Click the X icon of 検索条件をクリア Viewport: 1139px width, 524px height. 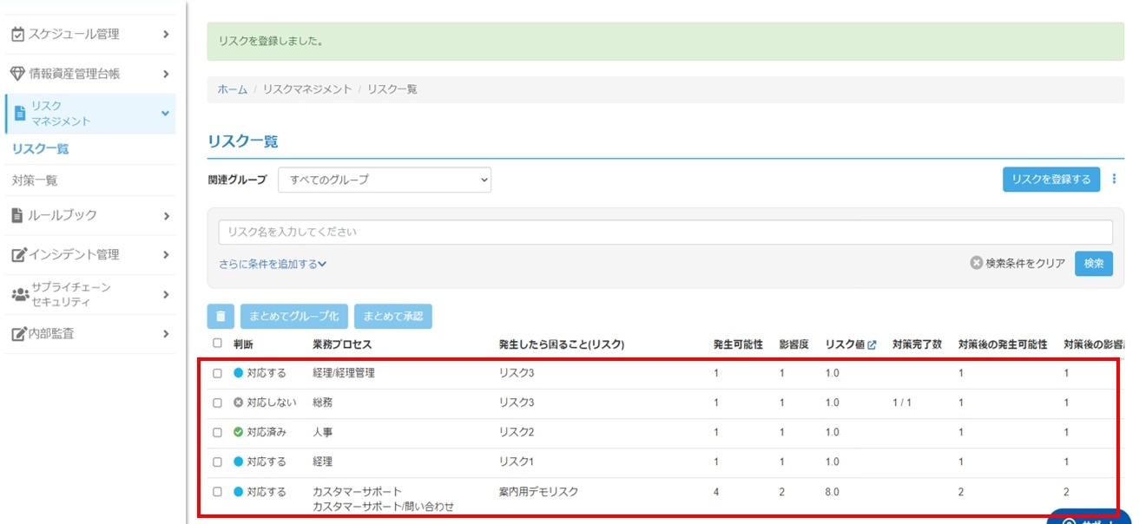[977, 264]
